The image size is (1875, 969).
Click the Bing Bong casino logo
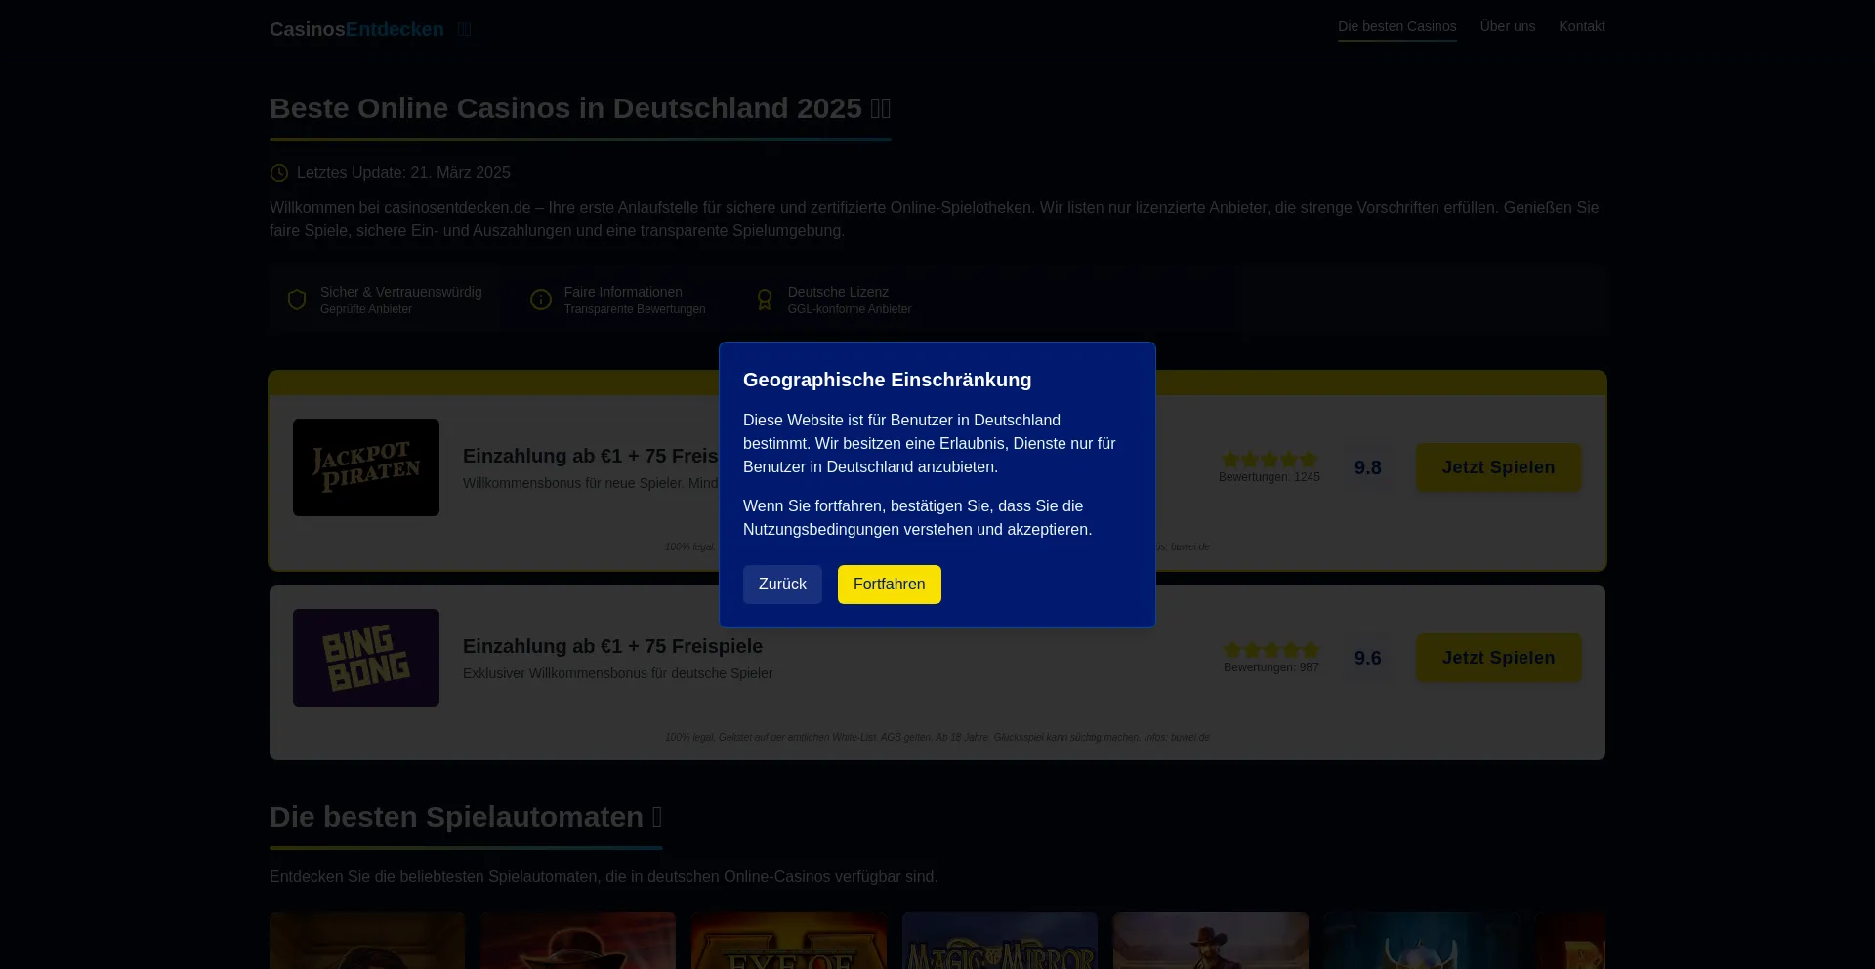click(x=366, y=658)
